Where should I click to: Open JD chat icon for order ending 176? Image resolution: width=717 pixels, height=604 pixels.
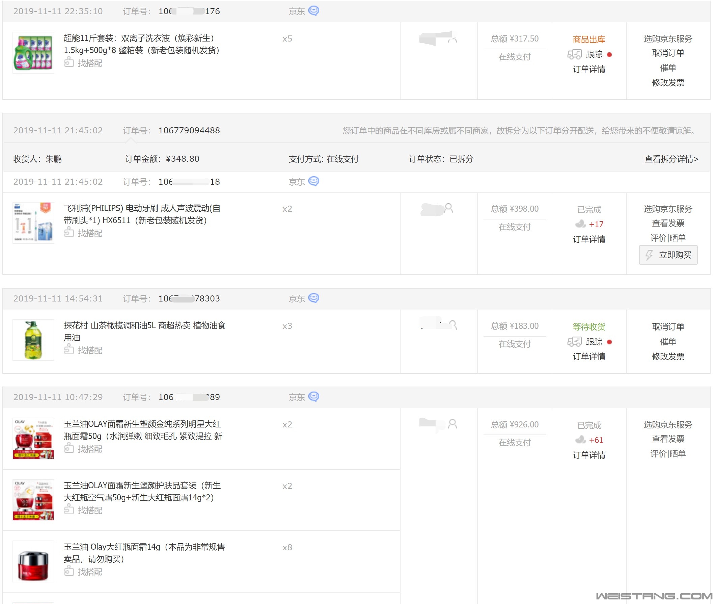[314, 10]
